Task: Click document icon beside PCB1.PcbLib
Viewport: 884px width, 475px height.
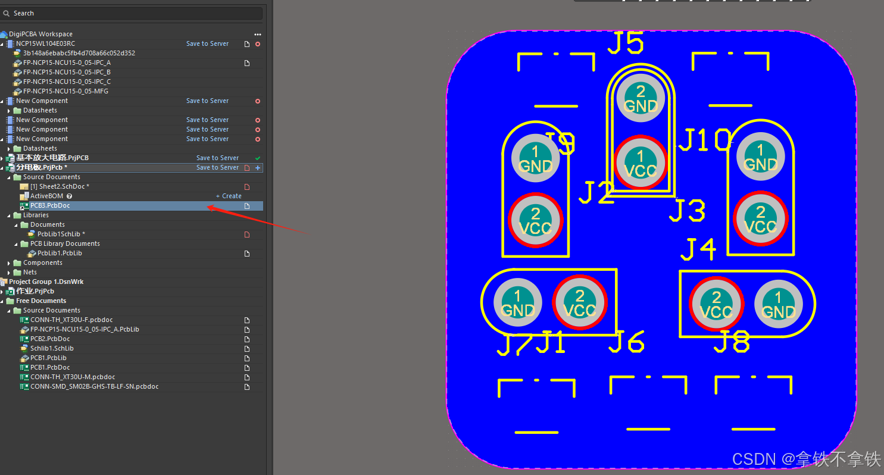Action: click(x=247, y=358)
